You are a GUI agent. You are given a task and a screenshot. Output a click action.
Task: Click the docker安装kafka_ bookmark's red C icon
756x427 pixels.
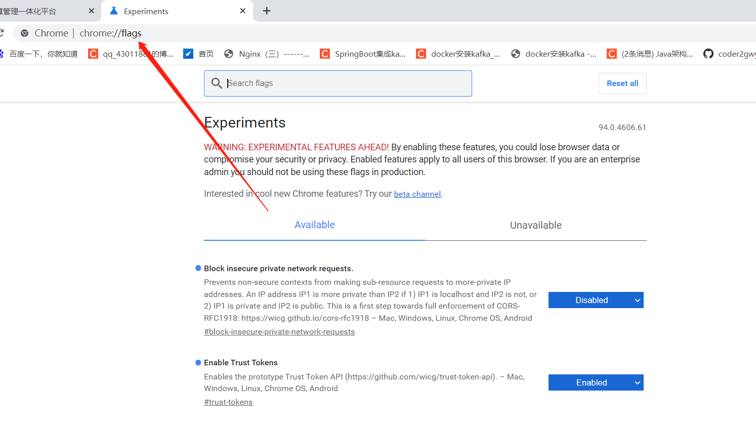click(x=421, y=54)
